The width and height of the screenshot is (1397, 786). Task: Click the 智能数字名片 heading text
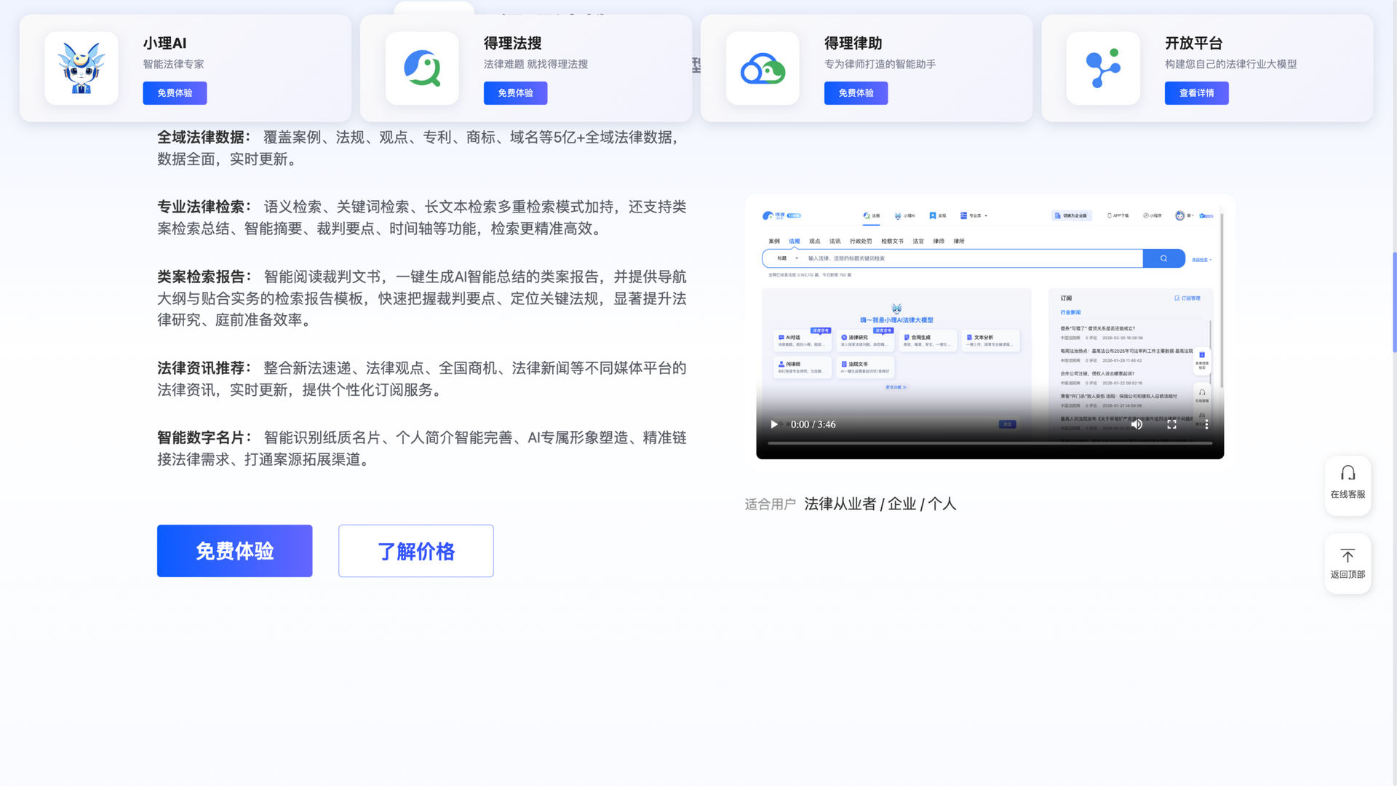coord(204,437)
